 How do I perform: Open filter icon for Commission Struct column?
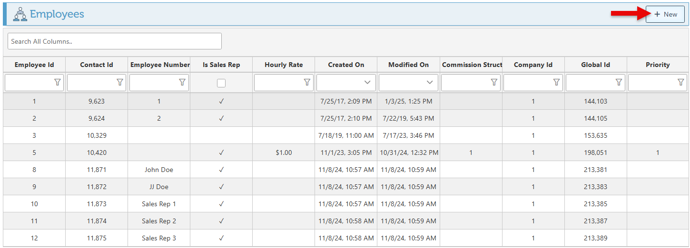494,83
